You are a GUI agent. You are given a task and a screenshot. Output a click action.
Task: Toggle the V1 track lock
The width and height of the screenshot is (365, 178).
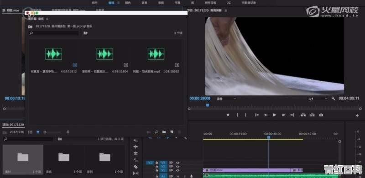click(156, 170)
